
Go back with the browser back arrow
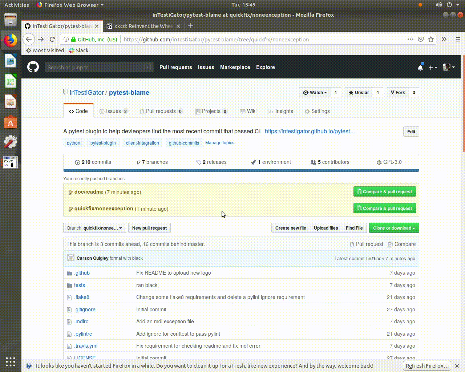pos(29,39)
